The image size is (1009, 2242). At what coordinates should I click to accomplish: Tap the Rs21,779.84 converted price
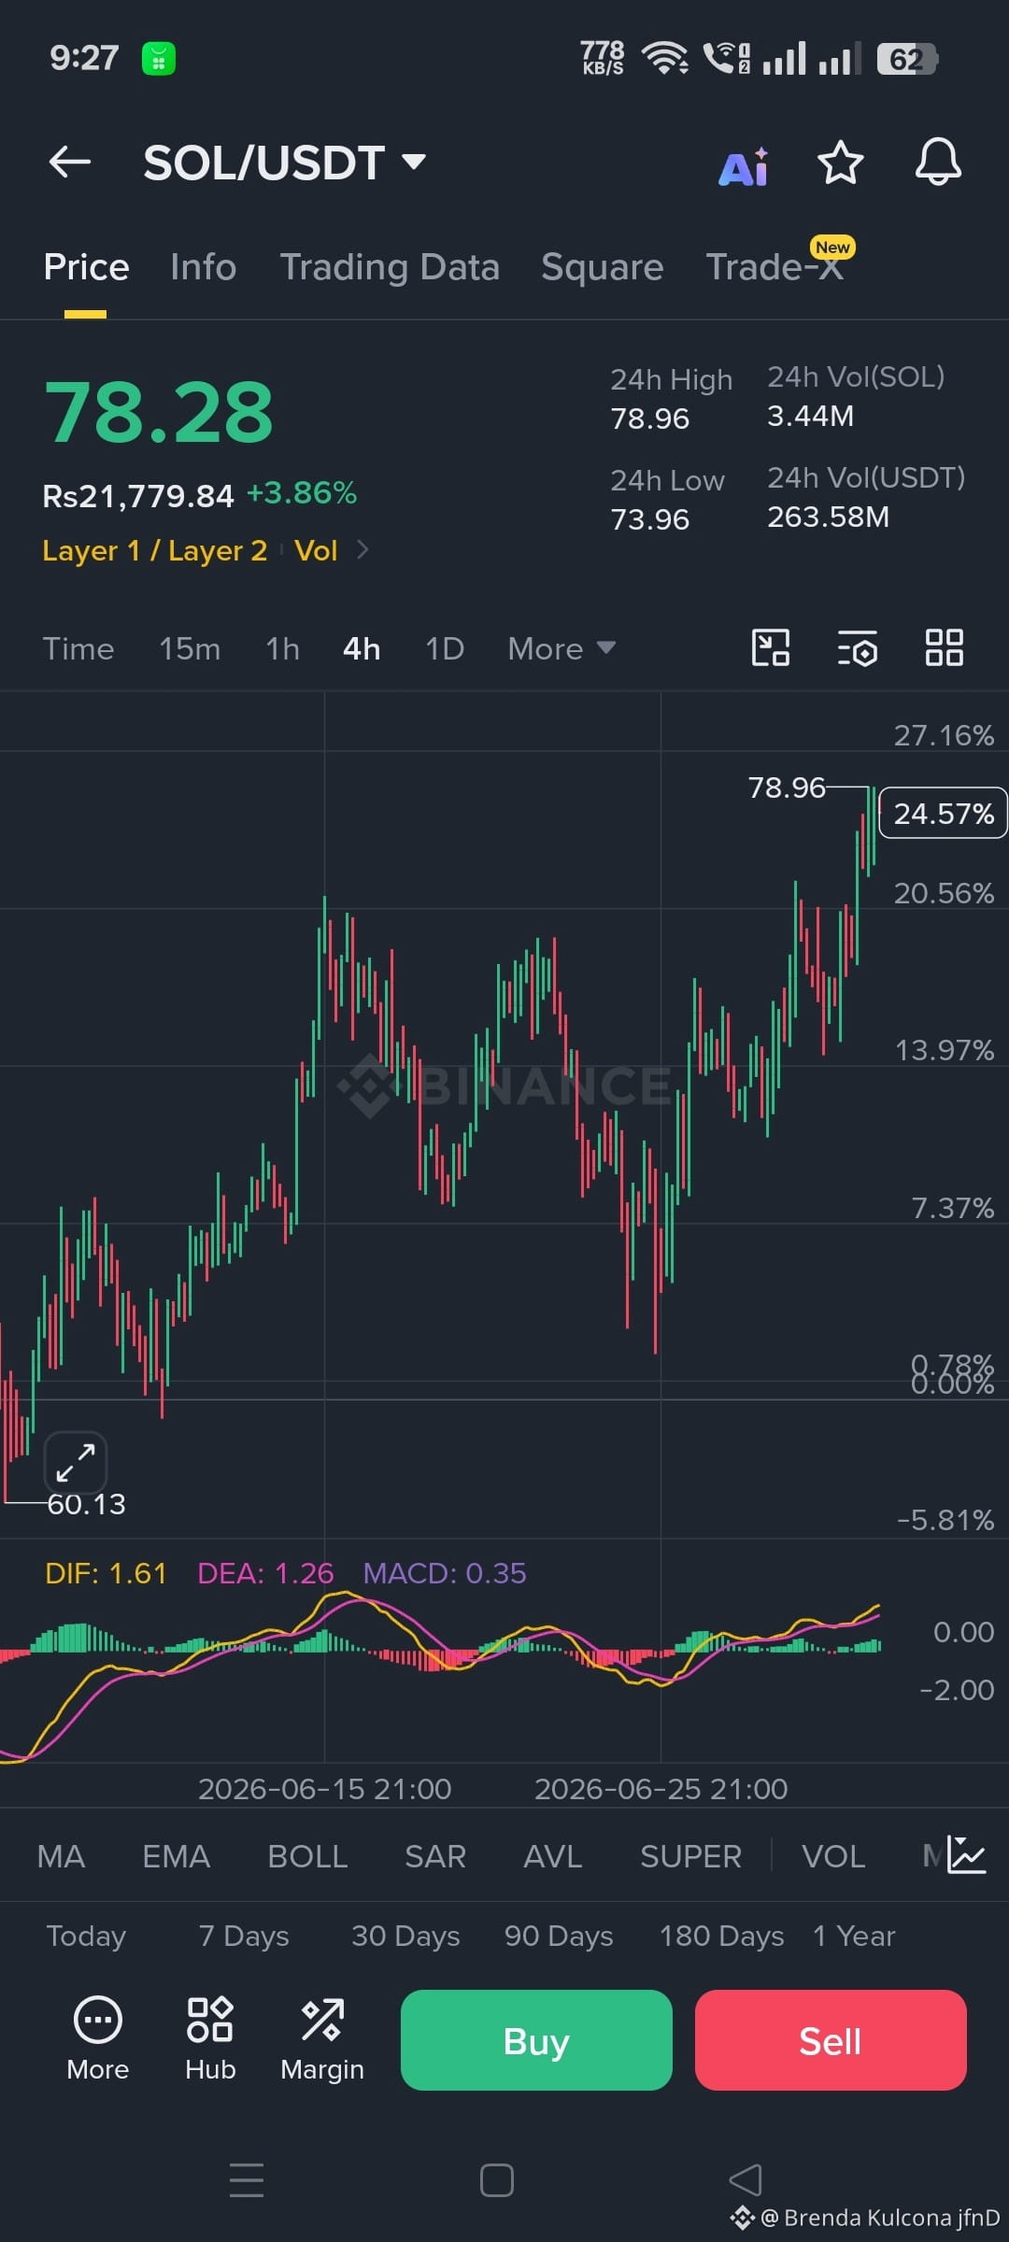click(138, 496)
